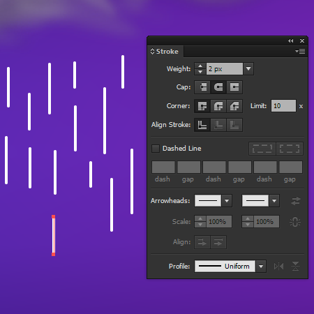Collapse the panel with double arrows
The height and width of the screenshot is (314, 314).
point(290,41)
